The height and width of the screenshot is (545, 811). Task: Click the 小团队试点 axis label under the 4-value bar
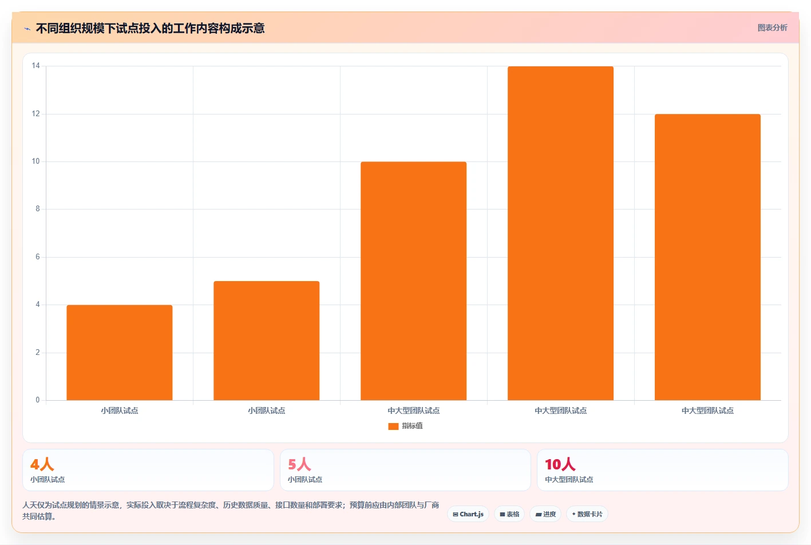(120, 410)
